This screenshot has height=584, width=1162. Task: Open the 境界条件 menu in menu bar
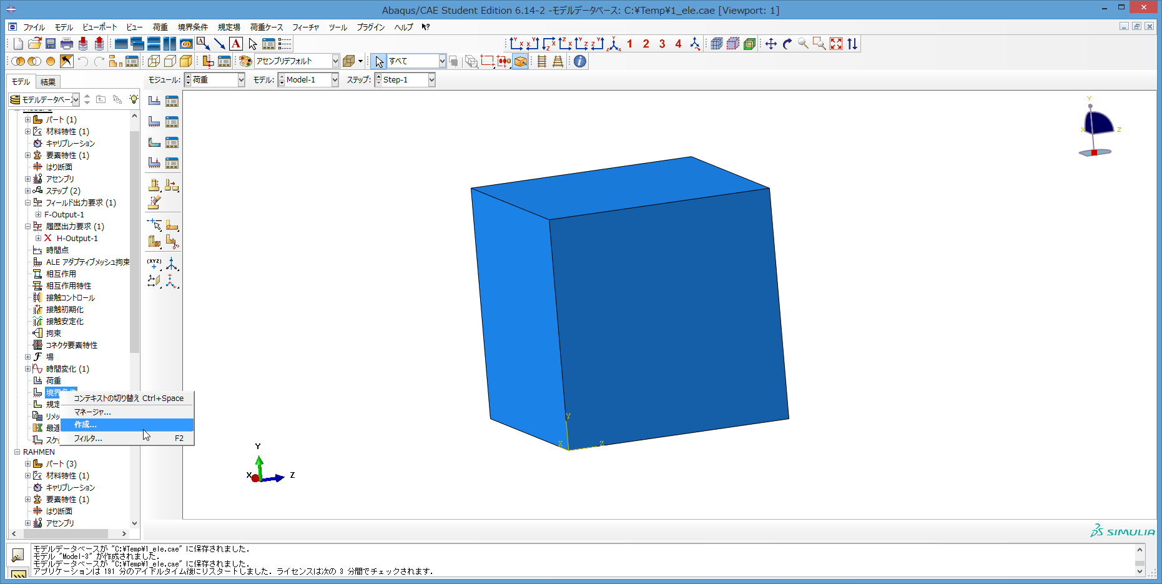pyautogui.click(x=193, y=27)
